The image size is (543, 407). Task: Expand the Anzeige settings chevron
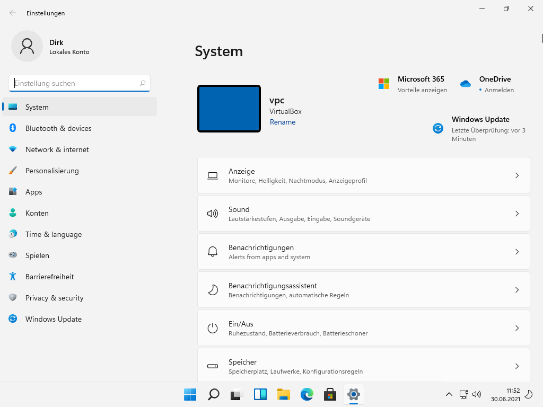coord(517,175)
